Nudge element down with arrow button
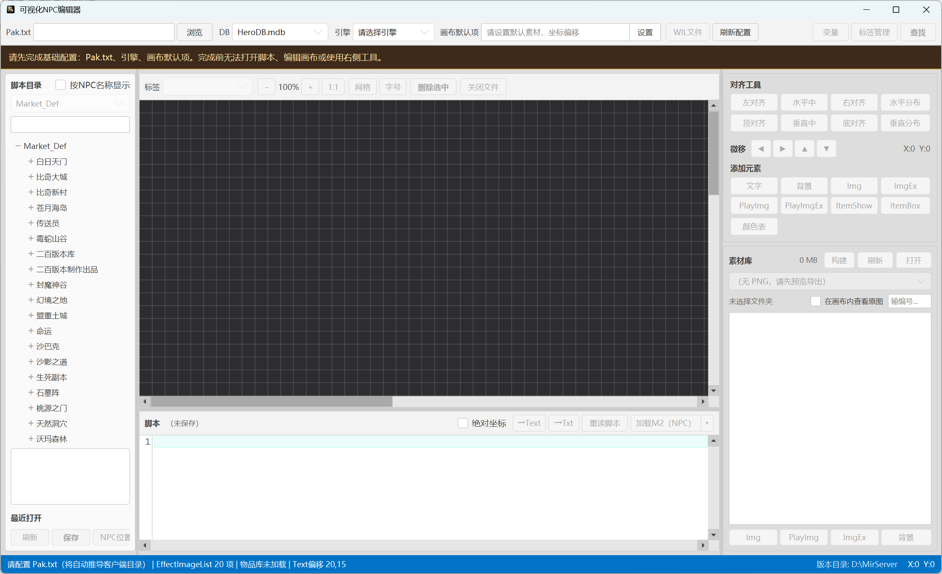Image resolution: width=942 pixels, height=574 pixels. [x=826, y=149]
